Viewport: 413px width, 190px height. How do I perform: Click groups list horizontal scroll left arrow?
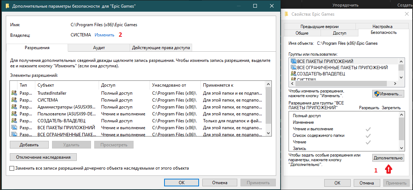pos(291,84)
